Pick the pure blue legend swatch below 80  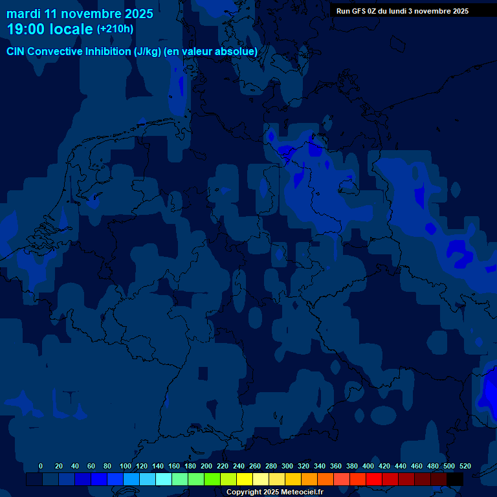(x=99, y=480)
